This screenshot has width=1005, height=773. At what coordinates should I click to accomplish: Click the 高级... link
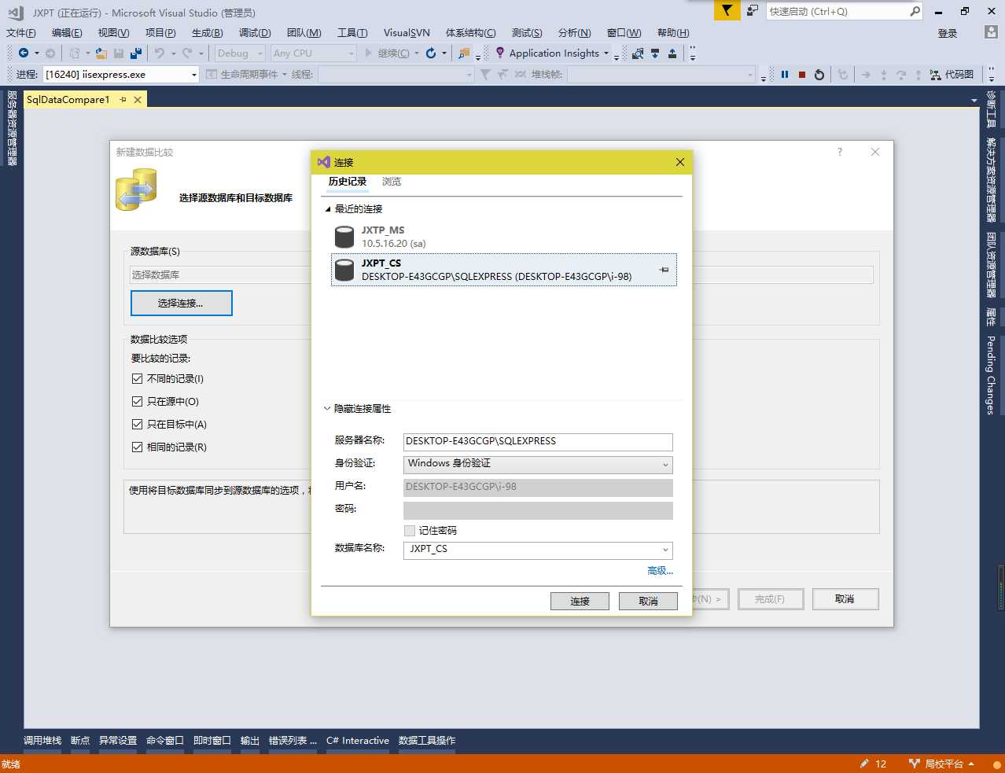[660, 571]
